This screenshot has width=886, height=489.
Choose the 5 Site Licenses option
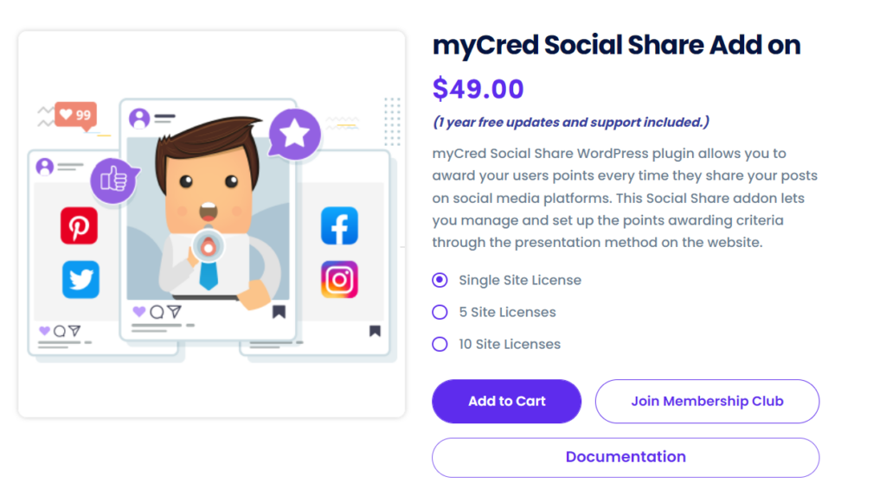click(440, 312)
